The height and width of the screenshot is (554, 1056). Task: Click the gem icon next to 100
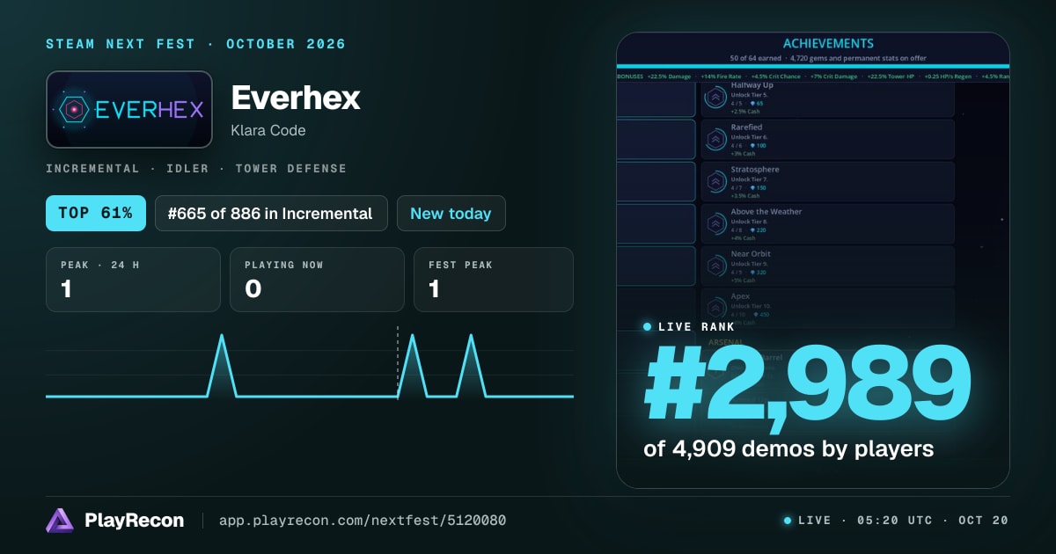(752, 146)
